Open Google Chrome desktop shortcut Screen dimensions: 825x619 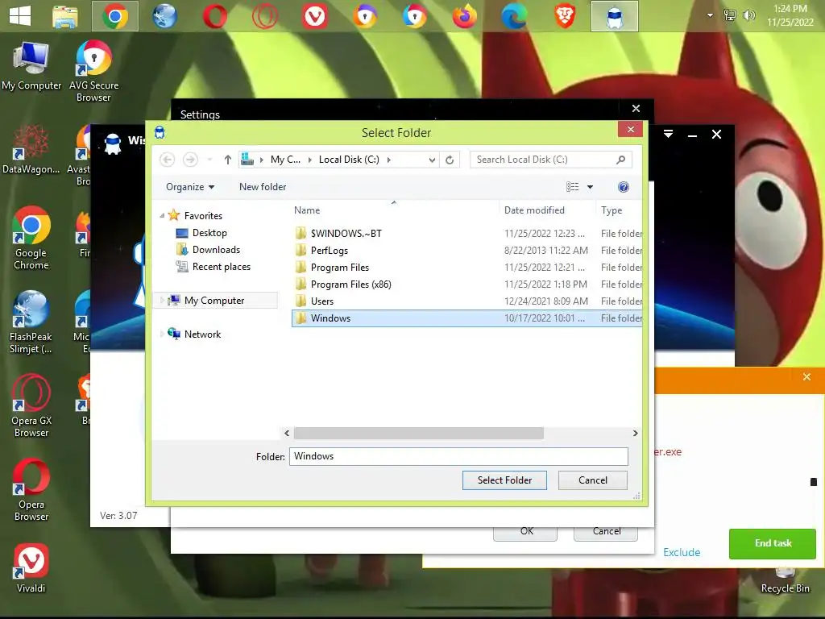coord(31,238)
